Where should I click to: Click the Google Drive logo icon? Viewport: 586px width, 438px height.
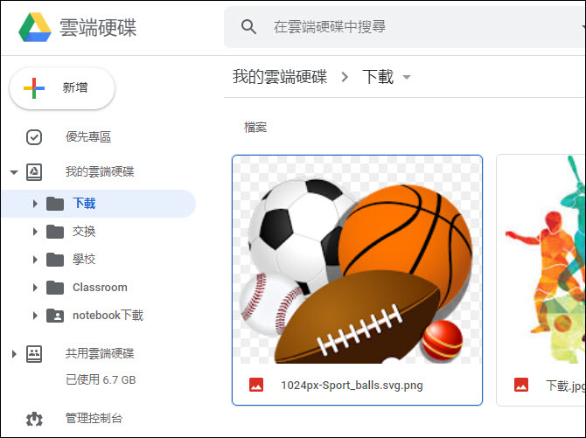(x=35, y=27)
